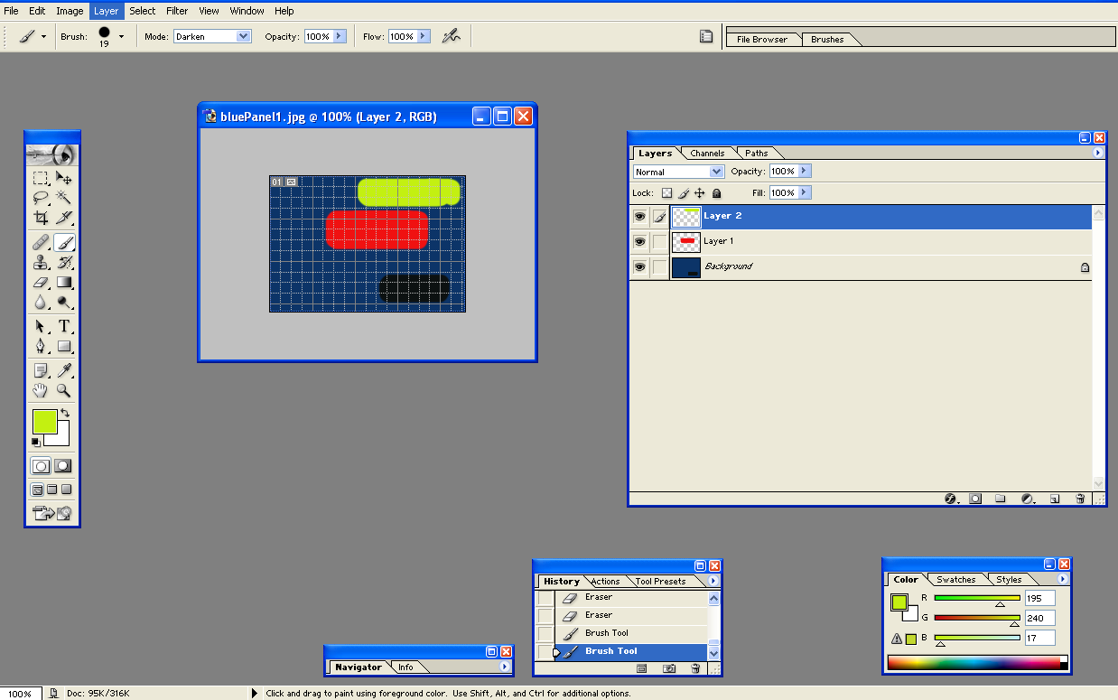The image size is (1118, 700).
Task: Select the Healing Brush tool
Action: [41, 242]
